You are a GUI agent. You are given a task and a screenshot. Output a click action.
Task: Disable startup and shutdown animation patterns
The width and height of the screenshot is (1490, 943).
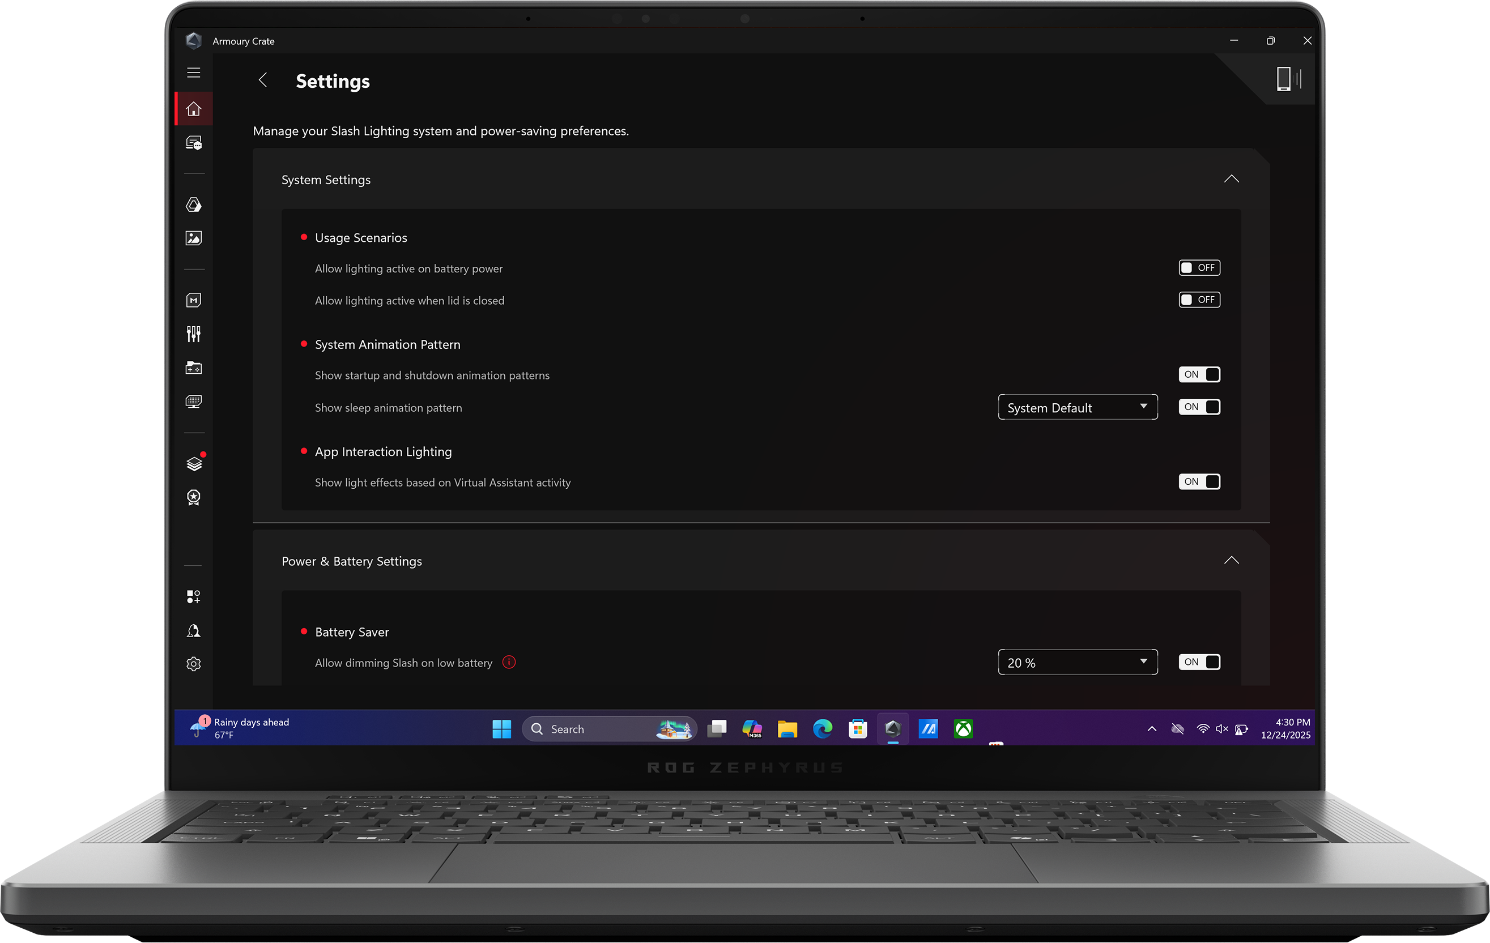pos(1199,374)
